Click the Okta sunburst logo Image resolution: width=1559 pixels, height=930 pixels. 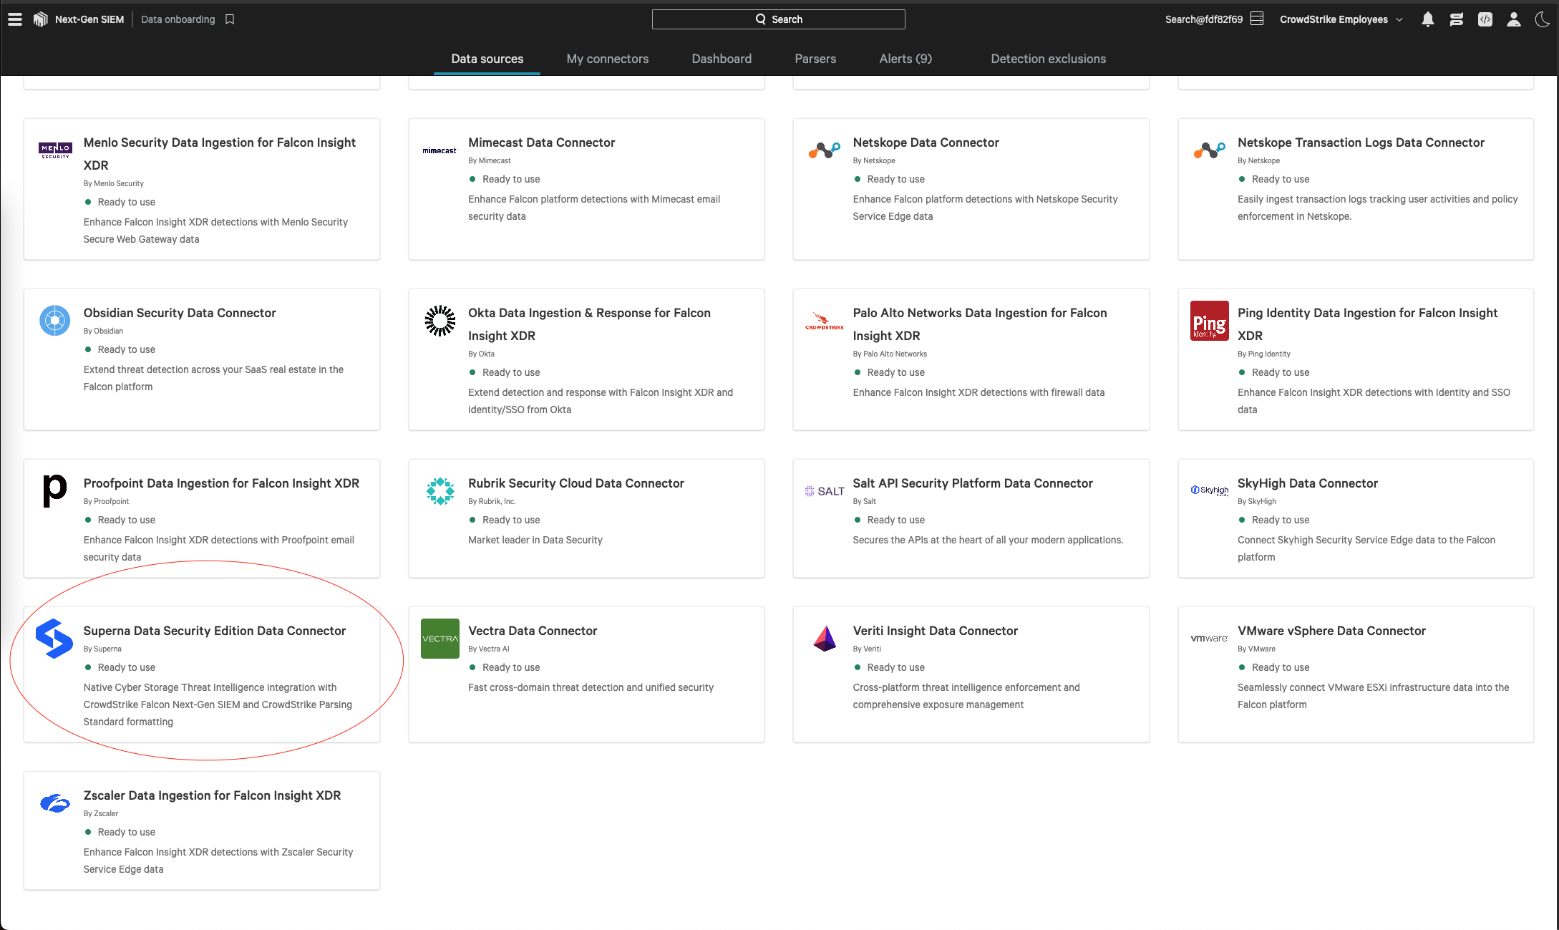tap(439, 321)
